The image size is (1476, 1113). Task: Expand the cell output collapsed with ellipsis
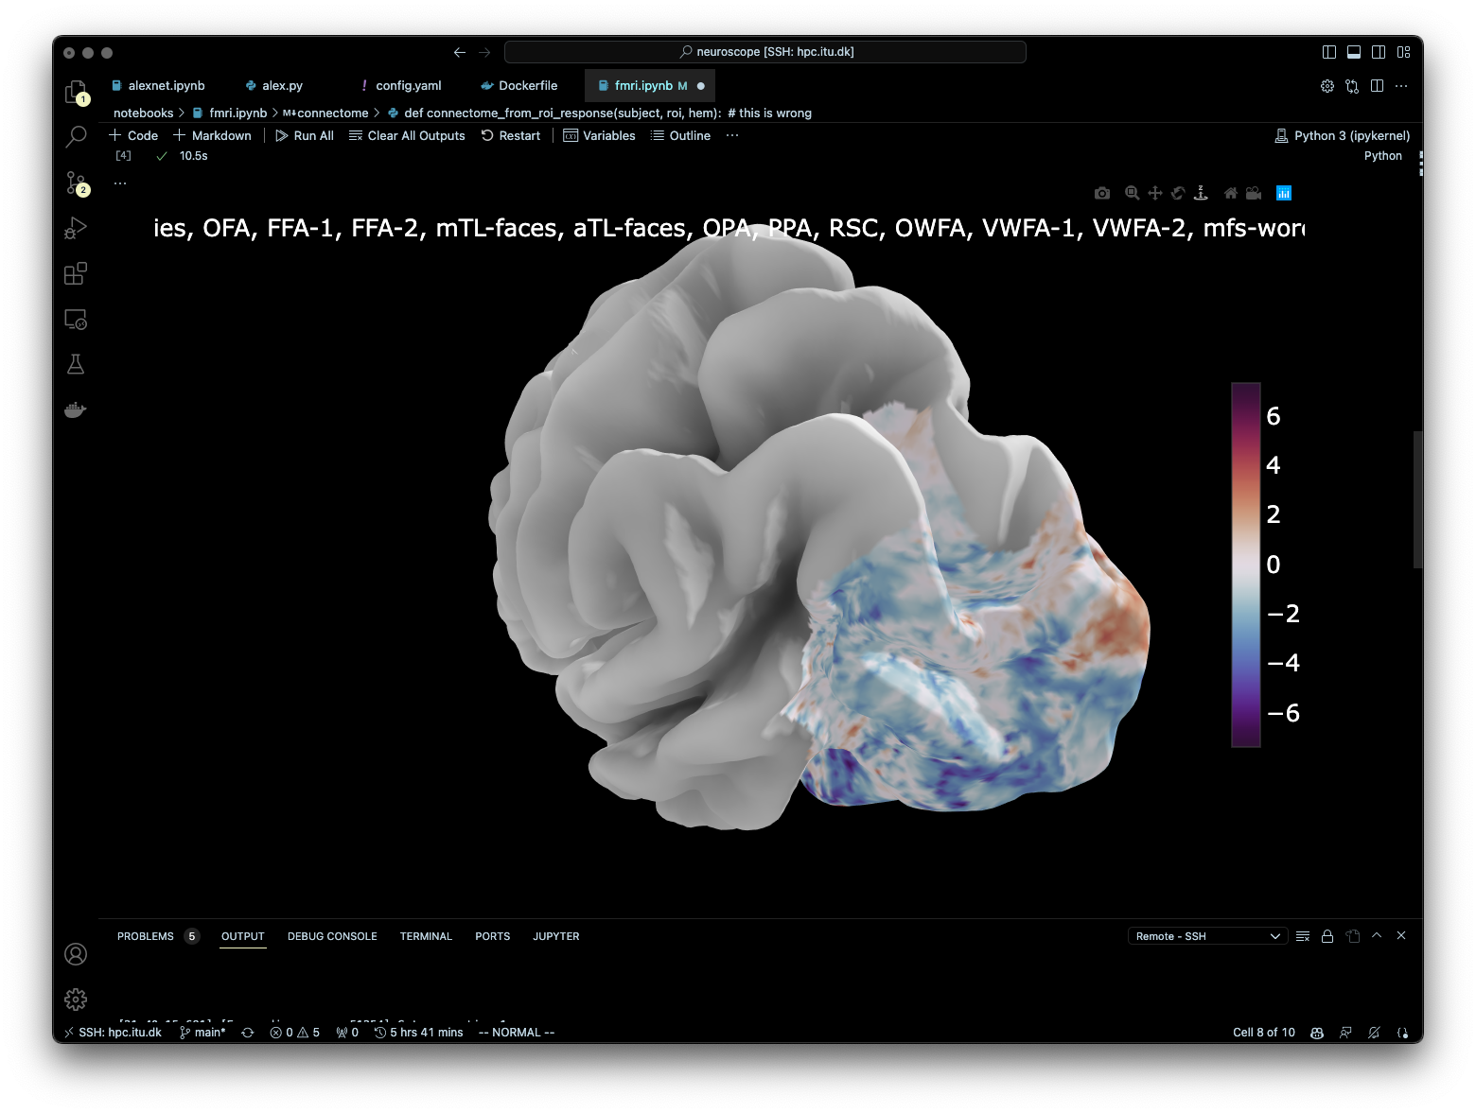click(119, 181)
